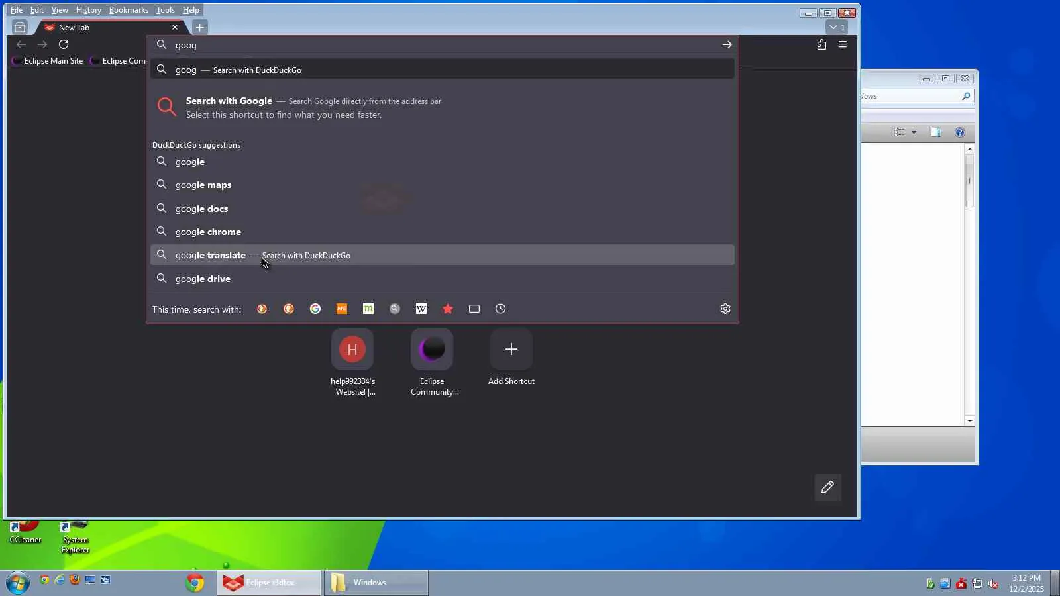Image resolution: width=1060 pixels, height=596 pixels.
Task: Go back one page
Action: click(21, 44)
